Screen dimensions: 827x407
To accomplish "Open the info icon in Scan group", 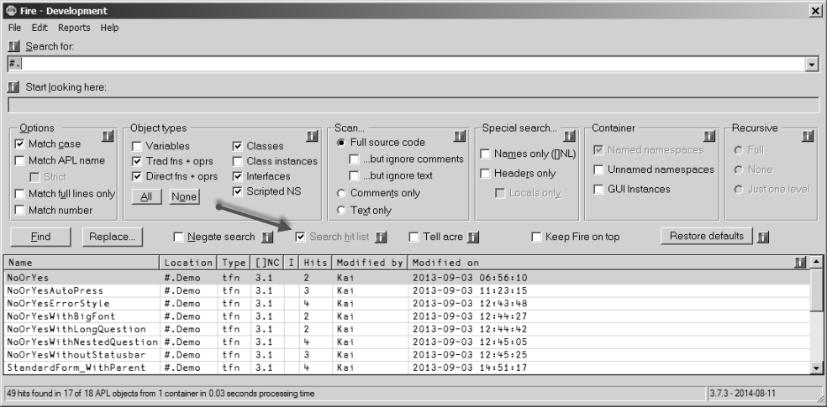I will click(x=460, y=137).
